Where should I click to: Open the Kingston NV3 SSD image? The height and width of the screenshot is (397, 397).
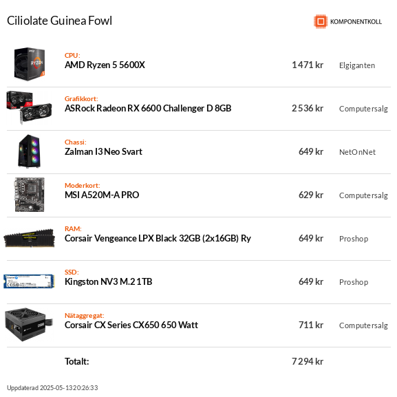pyautogui.click(x=29, y=281)
